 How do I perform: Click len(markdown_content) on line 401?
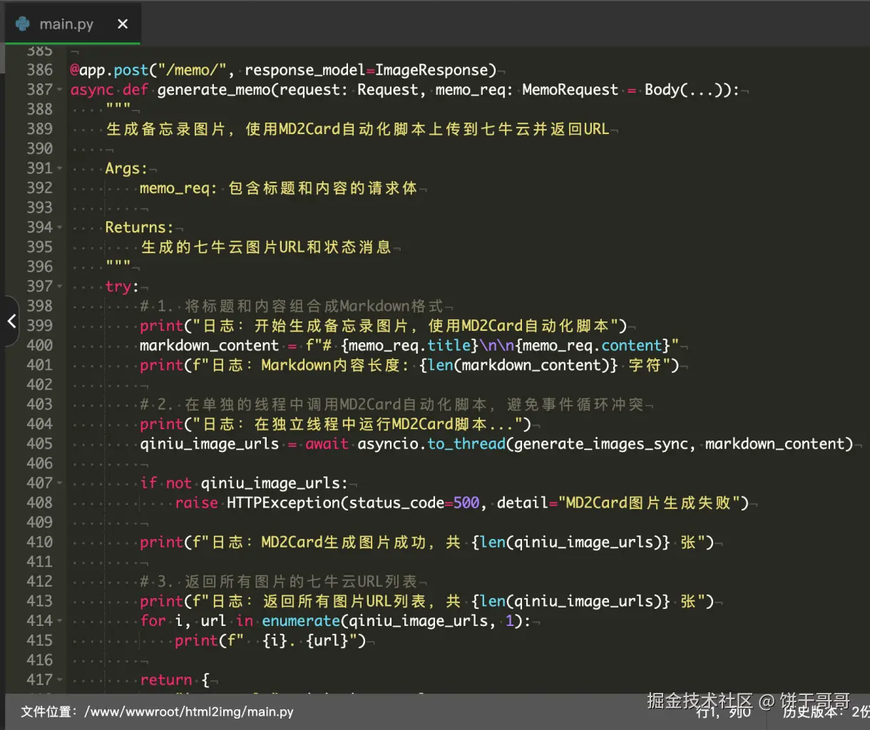click(x=519, y=365)
